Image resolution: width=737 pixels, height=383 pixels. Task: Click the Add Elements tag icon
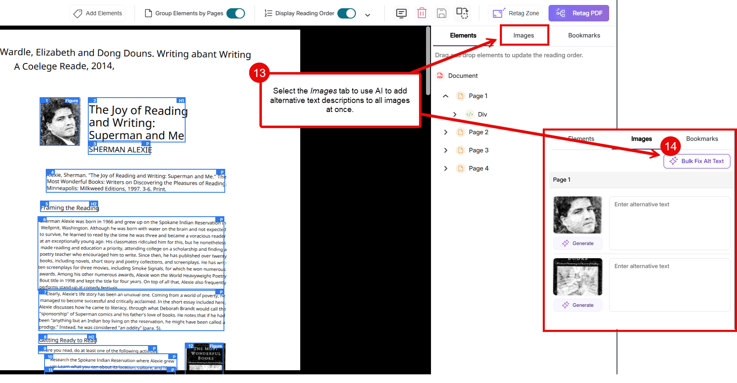point(78,14)
